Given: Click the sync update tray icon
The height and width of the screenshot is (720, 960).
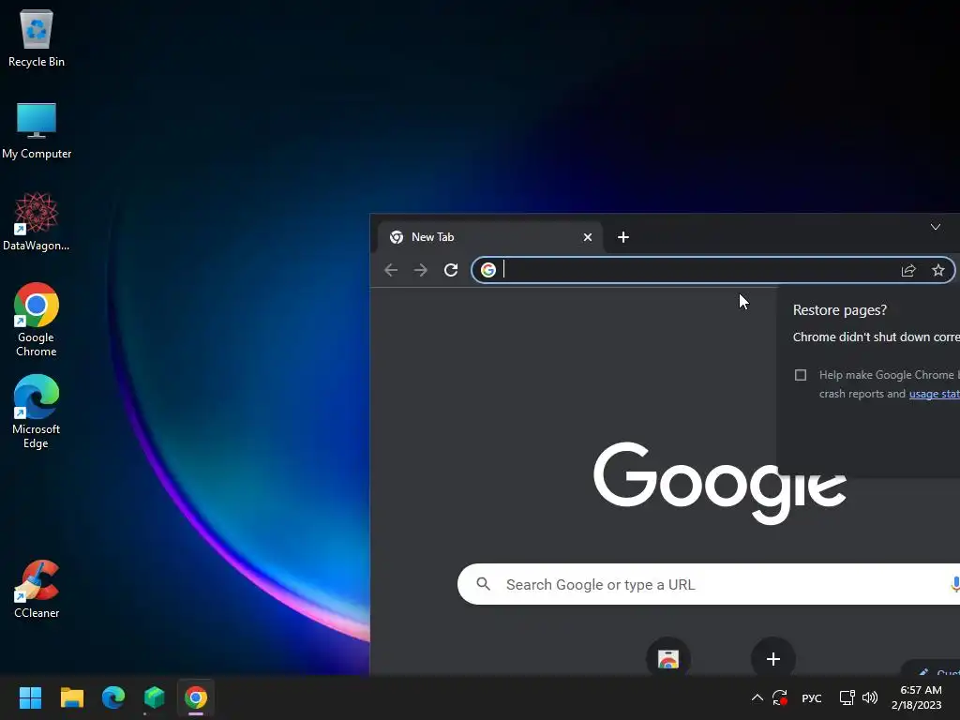Looking at the screenshot, I should [779, 697].
